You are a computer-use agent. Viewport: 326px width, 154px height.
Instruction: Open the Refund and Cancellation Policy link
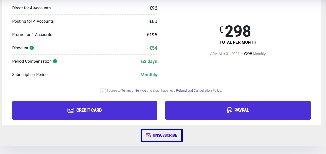click(x=199, y=91)
